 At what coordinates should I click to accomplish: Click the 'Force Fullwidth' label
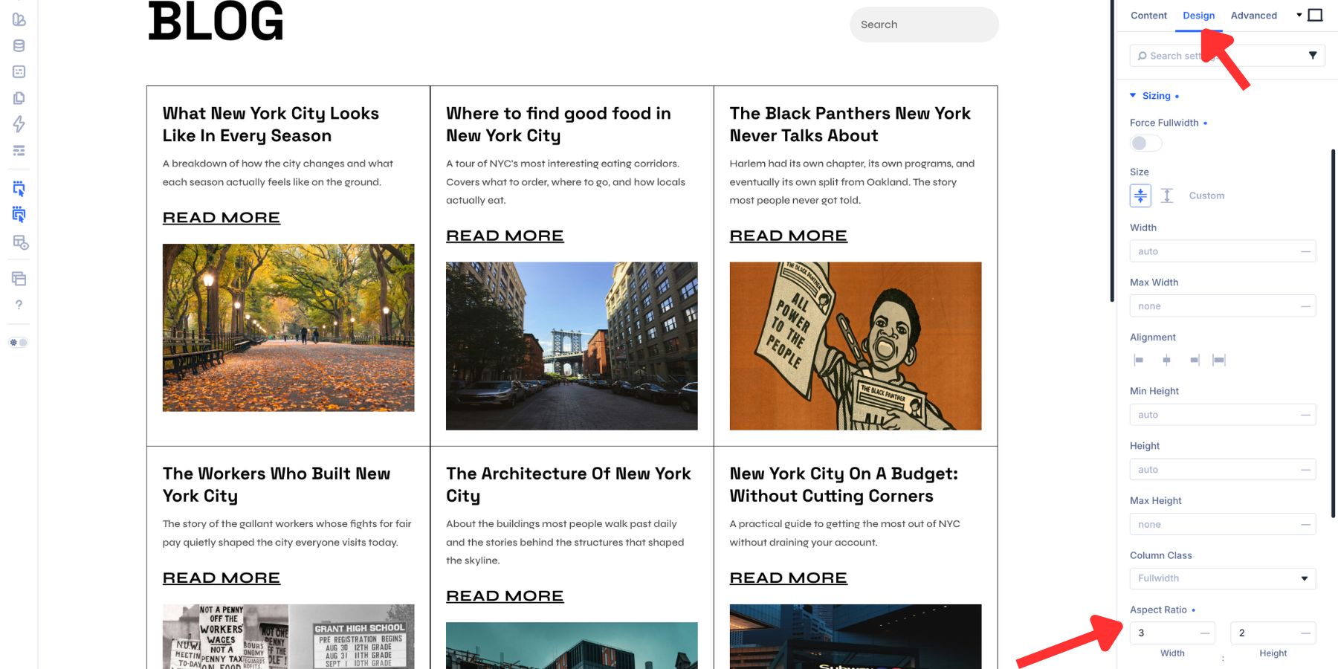click(x=1164, y=123)
